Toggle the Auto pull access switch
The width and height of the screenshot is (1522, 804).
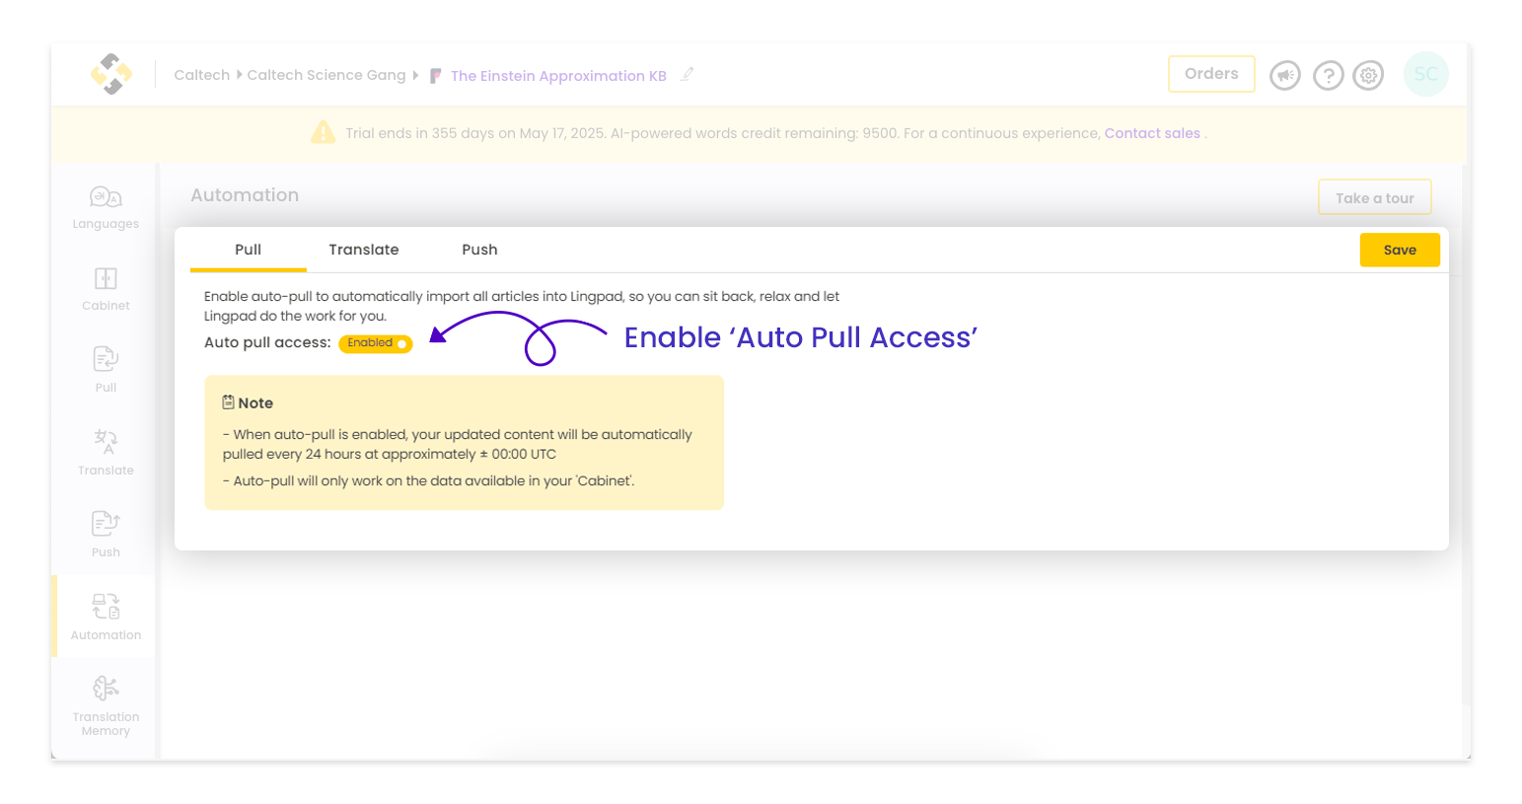coord(375,343)
